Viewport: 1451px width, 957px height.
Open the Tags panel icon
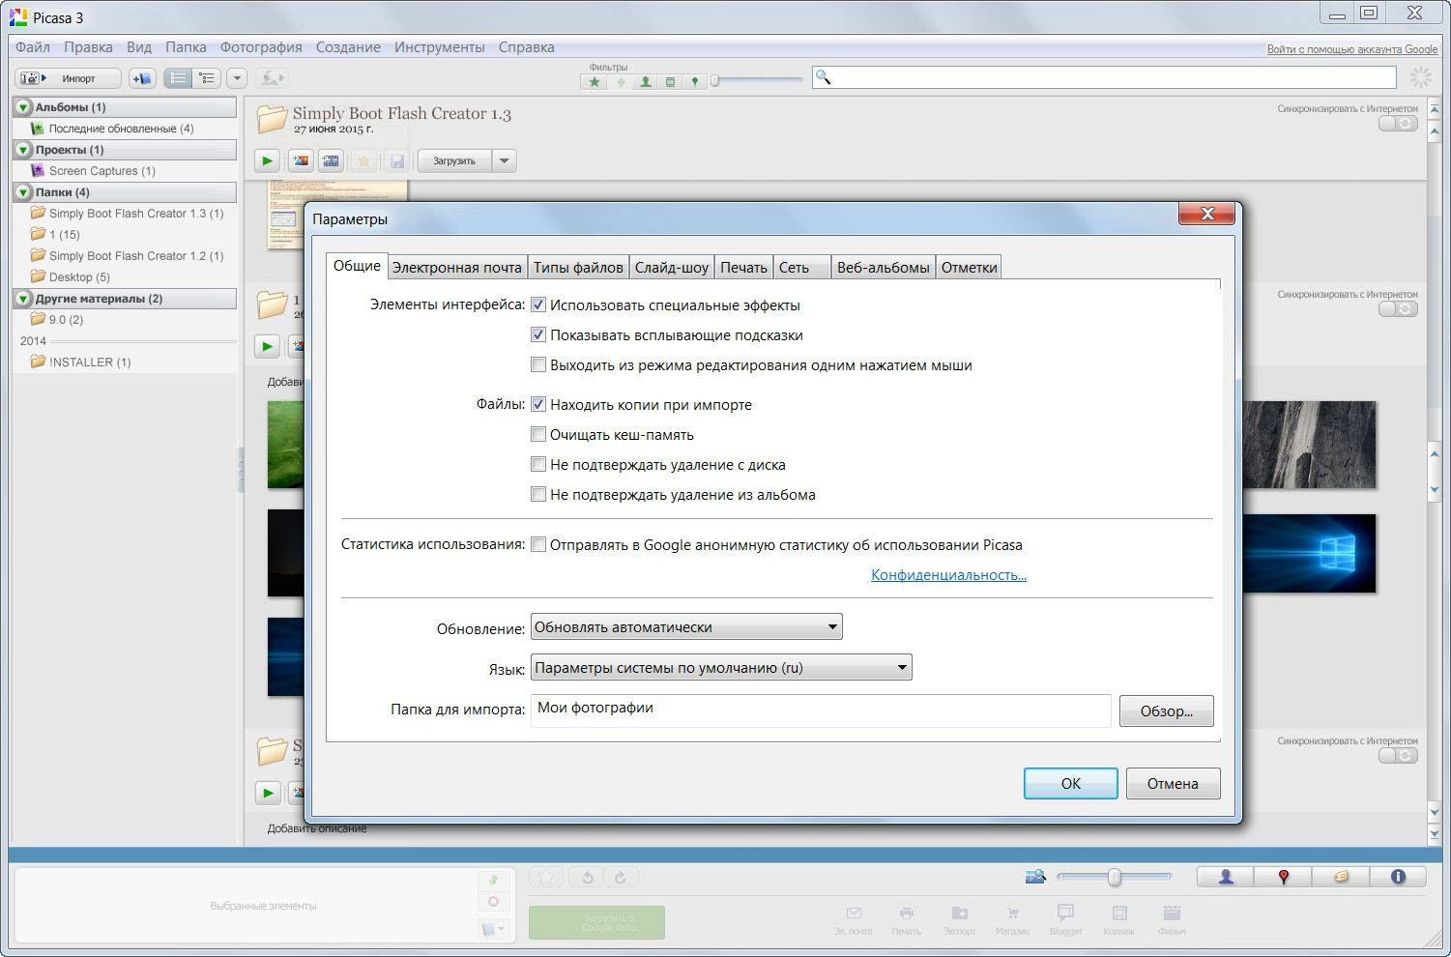[1341, 877]
